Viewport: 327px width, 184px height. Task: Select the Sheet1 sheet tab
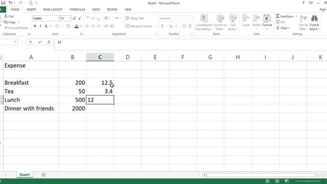[x=25, y=175]
